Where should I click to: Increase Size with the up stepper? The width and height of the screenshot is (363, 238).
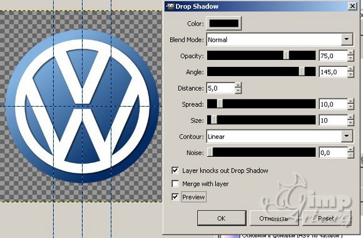point(350,117)
